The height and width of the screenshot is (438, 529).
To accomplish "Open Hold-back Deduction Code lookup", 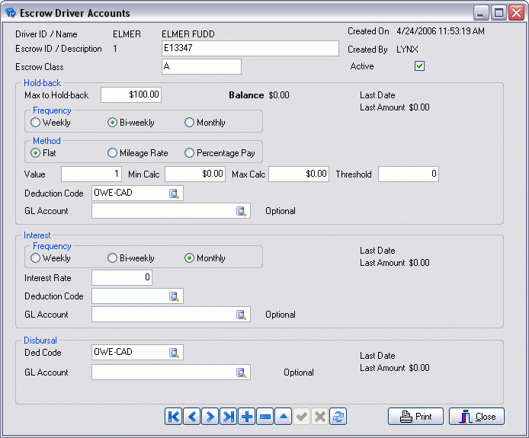I will 175,193.
